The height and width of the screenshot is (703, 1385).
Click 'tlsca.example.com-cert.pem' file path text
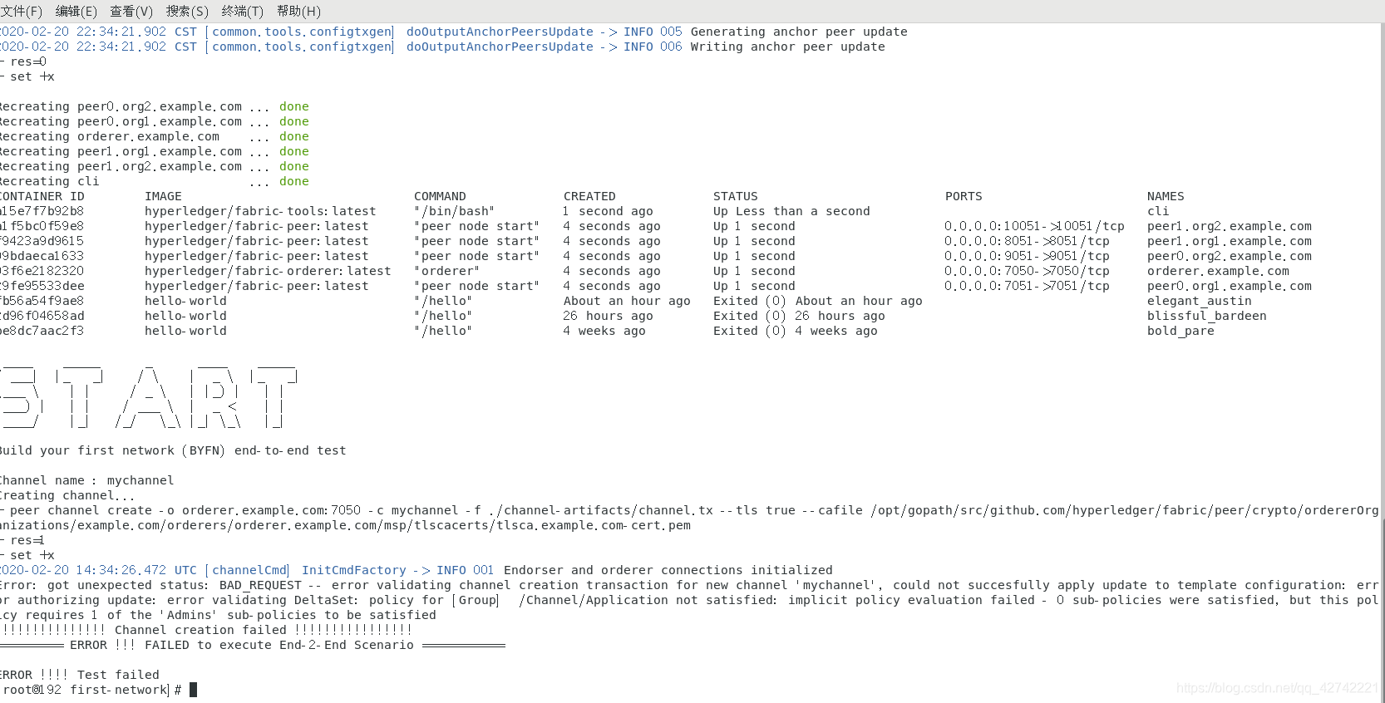click(594, 525)
